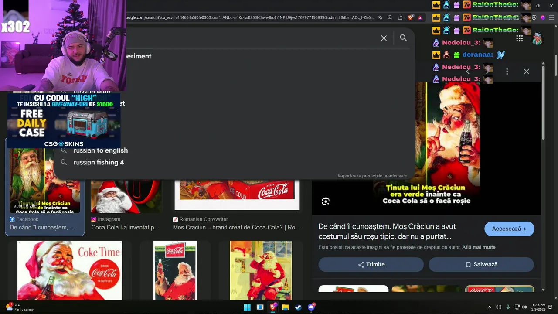Close the image preview panel

coord(526,72)
